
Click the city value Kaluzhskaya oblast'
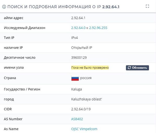click(87, 99)
